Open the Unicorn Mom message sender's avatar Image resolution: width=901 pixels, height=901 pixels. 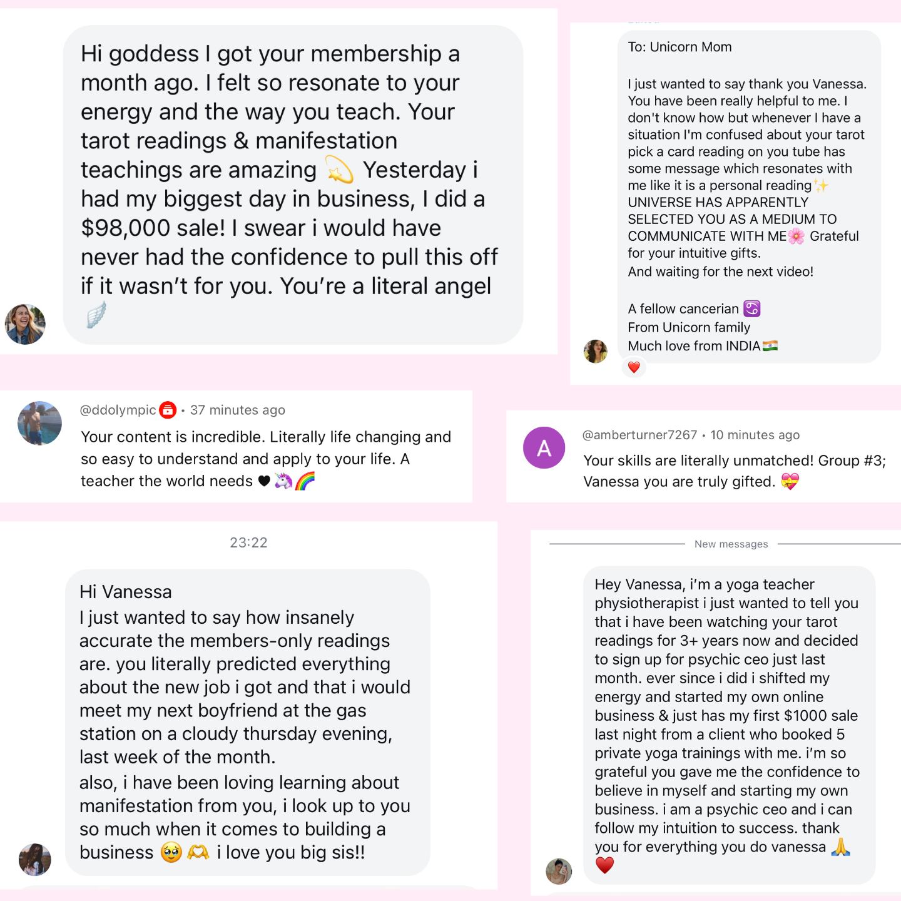click(x=595, y=351)
